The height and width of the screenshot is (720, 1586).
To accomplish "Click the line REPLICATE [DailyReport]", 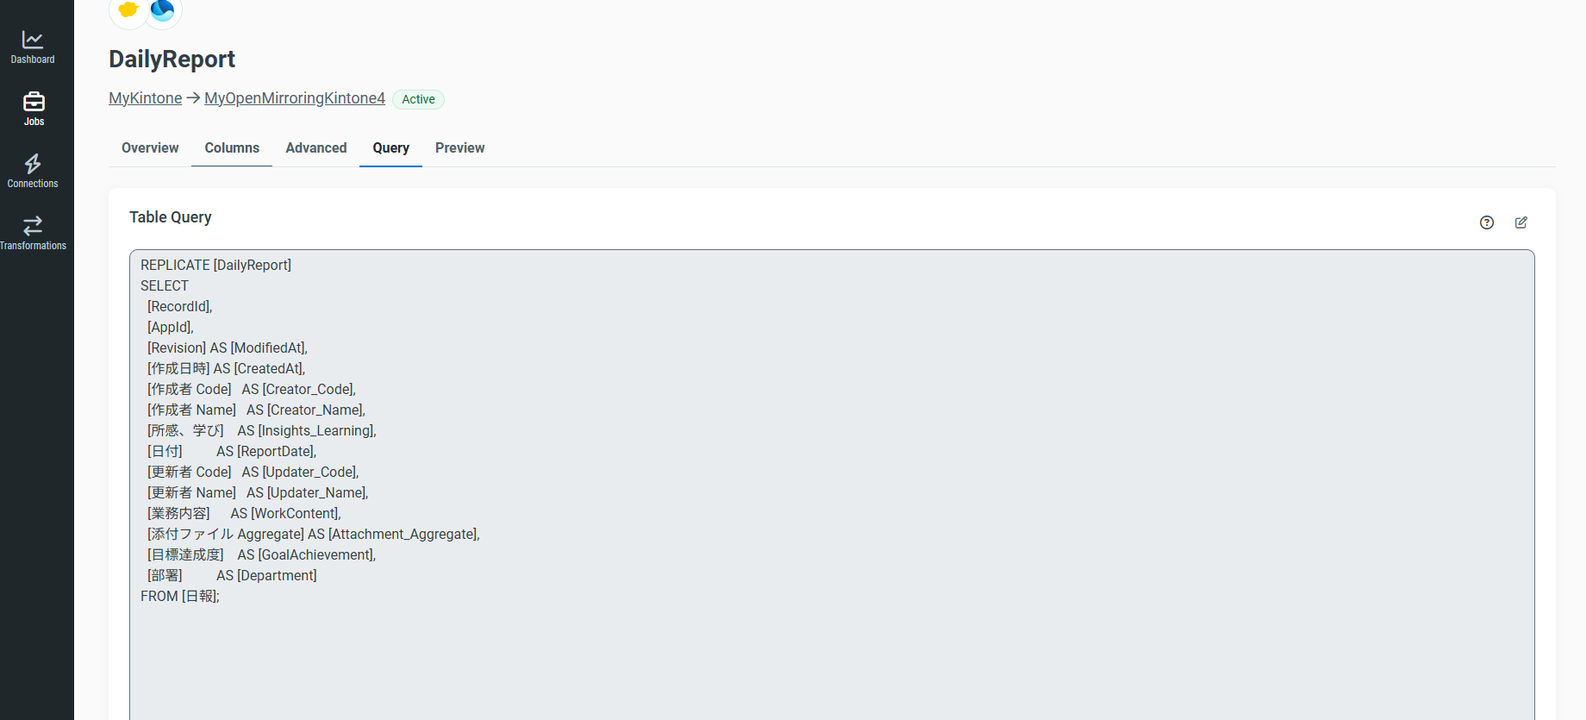I will (215, 265).
